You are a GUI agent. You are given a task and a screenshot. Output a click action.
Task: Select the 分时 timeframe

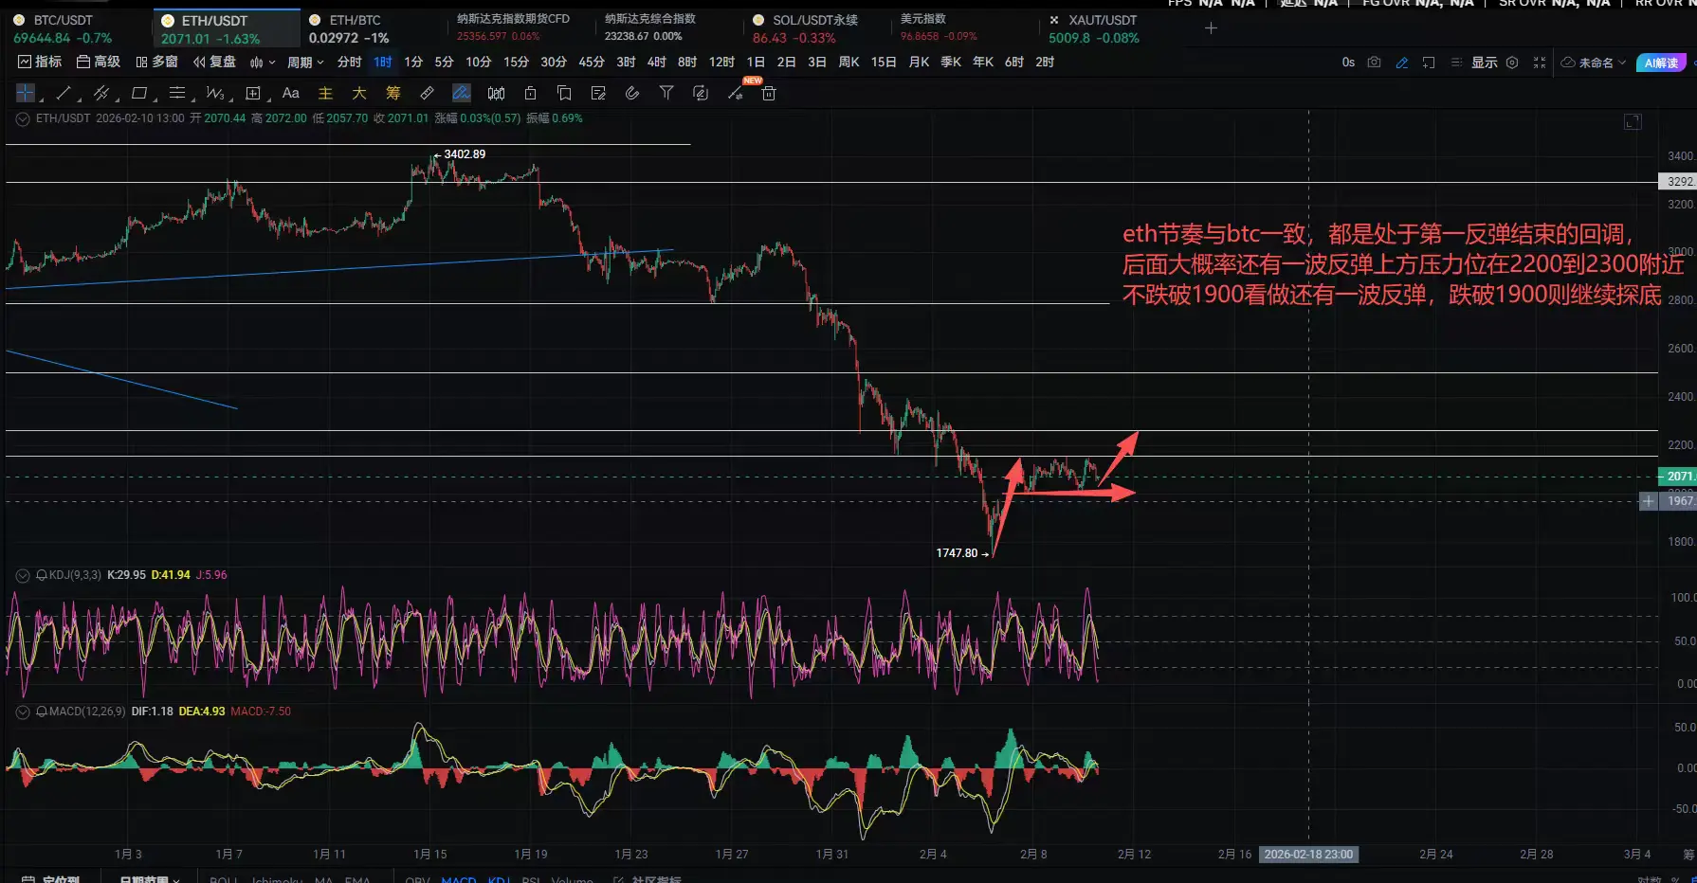coord(350,62)
